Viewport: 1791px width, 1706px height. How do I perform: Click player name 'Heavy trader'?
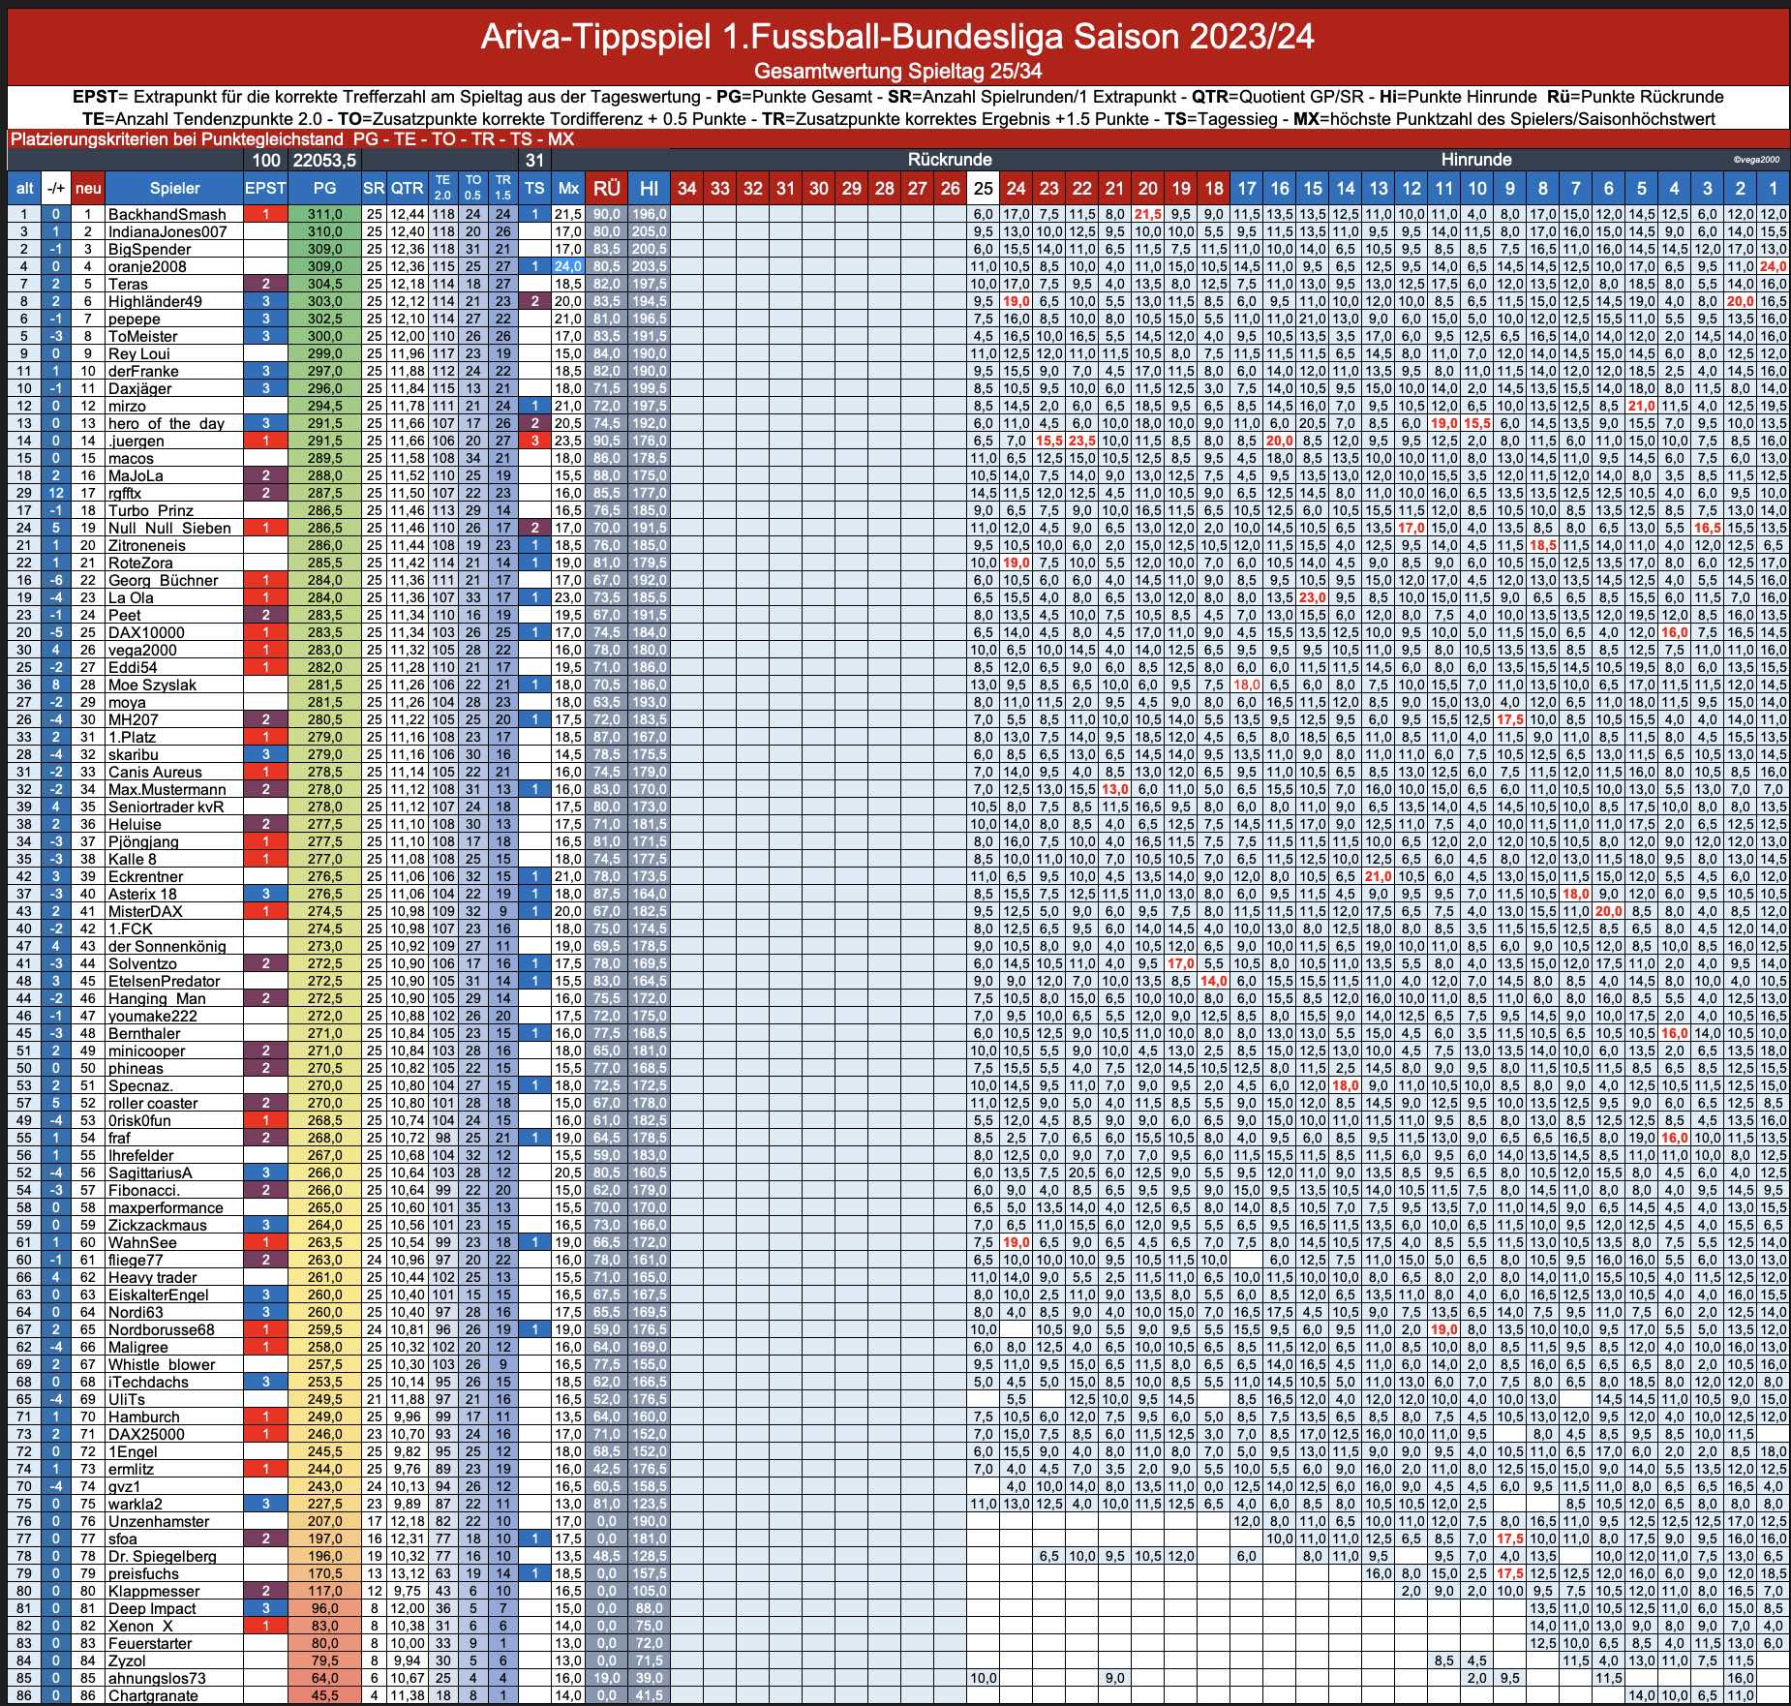(152, 1277)
